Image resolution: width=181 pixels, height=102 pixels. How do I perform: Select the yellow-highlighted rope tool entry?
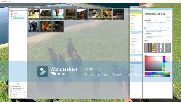[136, 14]
